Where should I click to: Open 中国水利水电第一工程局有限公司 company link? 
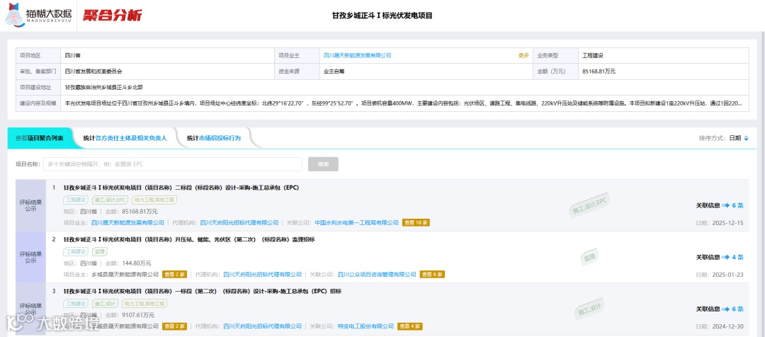356,223
